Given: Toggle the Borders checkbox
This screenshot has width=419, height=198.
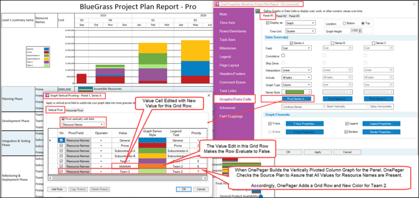Looking at the screenshot, I should tap(347, 131).
